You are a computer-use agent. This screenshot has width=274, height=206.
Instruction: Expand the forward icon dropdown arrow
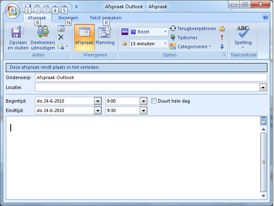tap(67, 47)
